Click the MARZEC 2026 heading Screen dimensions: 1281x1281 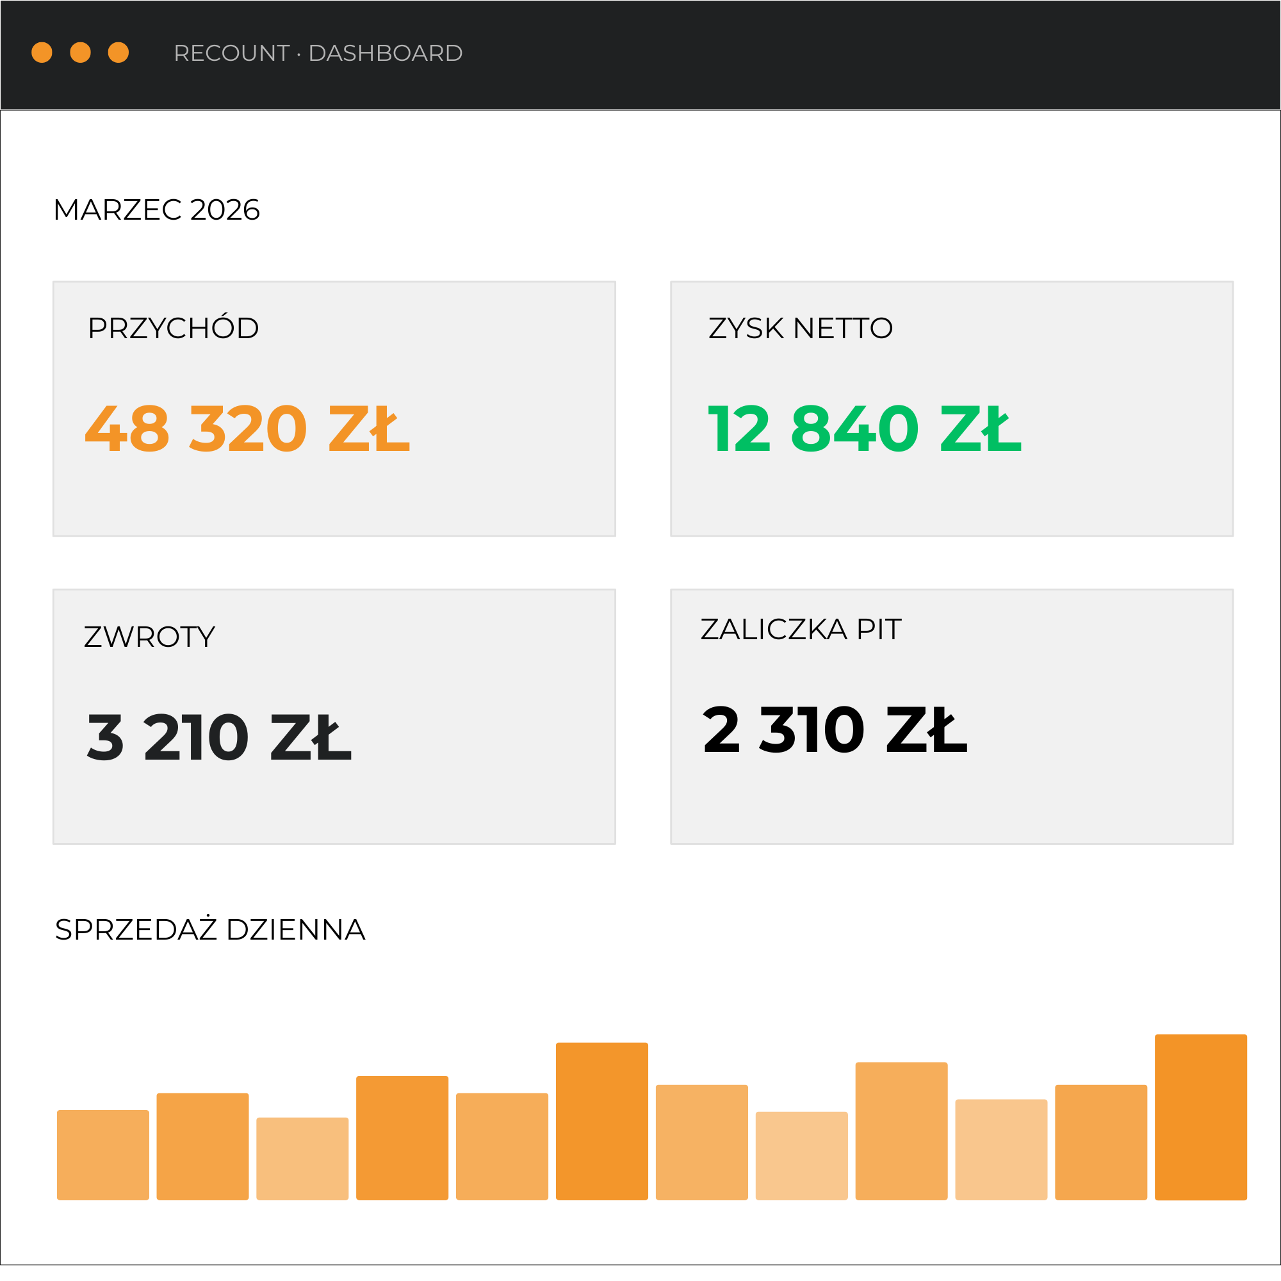coord(156,209)
